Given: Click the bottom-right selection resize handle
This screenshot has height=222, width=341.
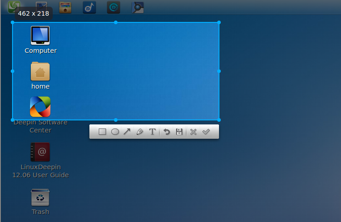Looking at the screenshot, I should 219,120.
